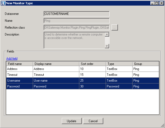This screenshot has width=165, height=128.
Task: Click the Type column header
Action: point(119,64)
